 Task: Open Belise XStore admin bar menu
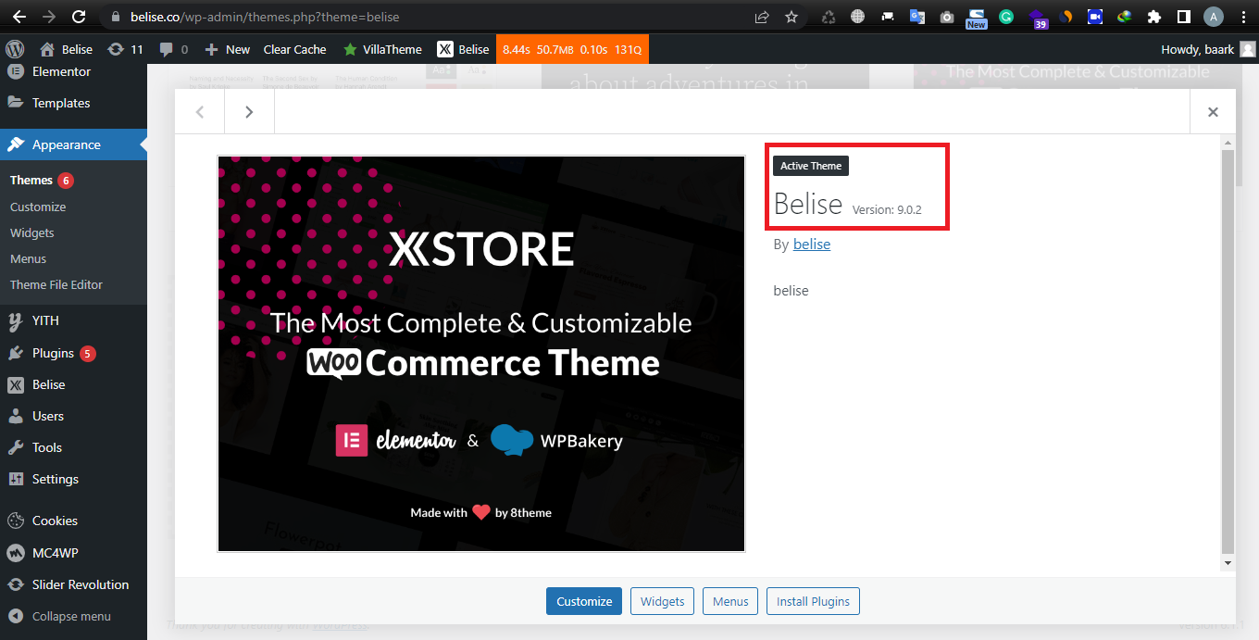coord(464,49)
